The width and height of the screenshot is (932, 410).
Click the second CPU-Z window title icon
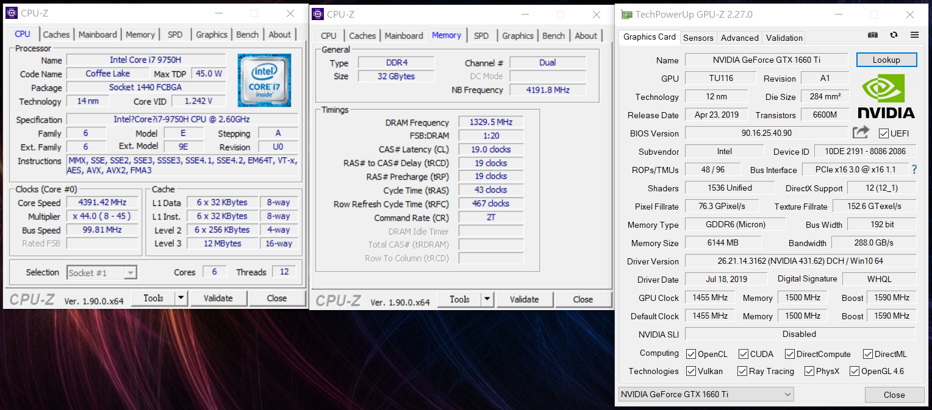click(x=318, y=13)
